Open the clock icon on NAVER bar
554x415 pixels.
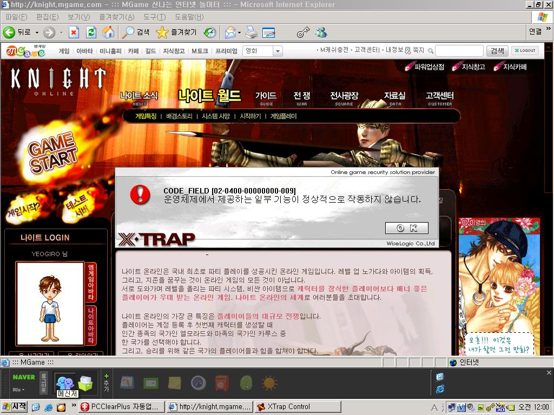[199, 383]
